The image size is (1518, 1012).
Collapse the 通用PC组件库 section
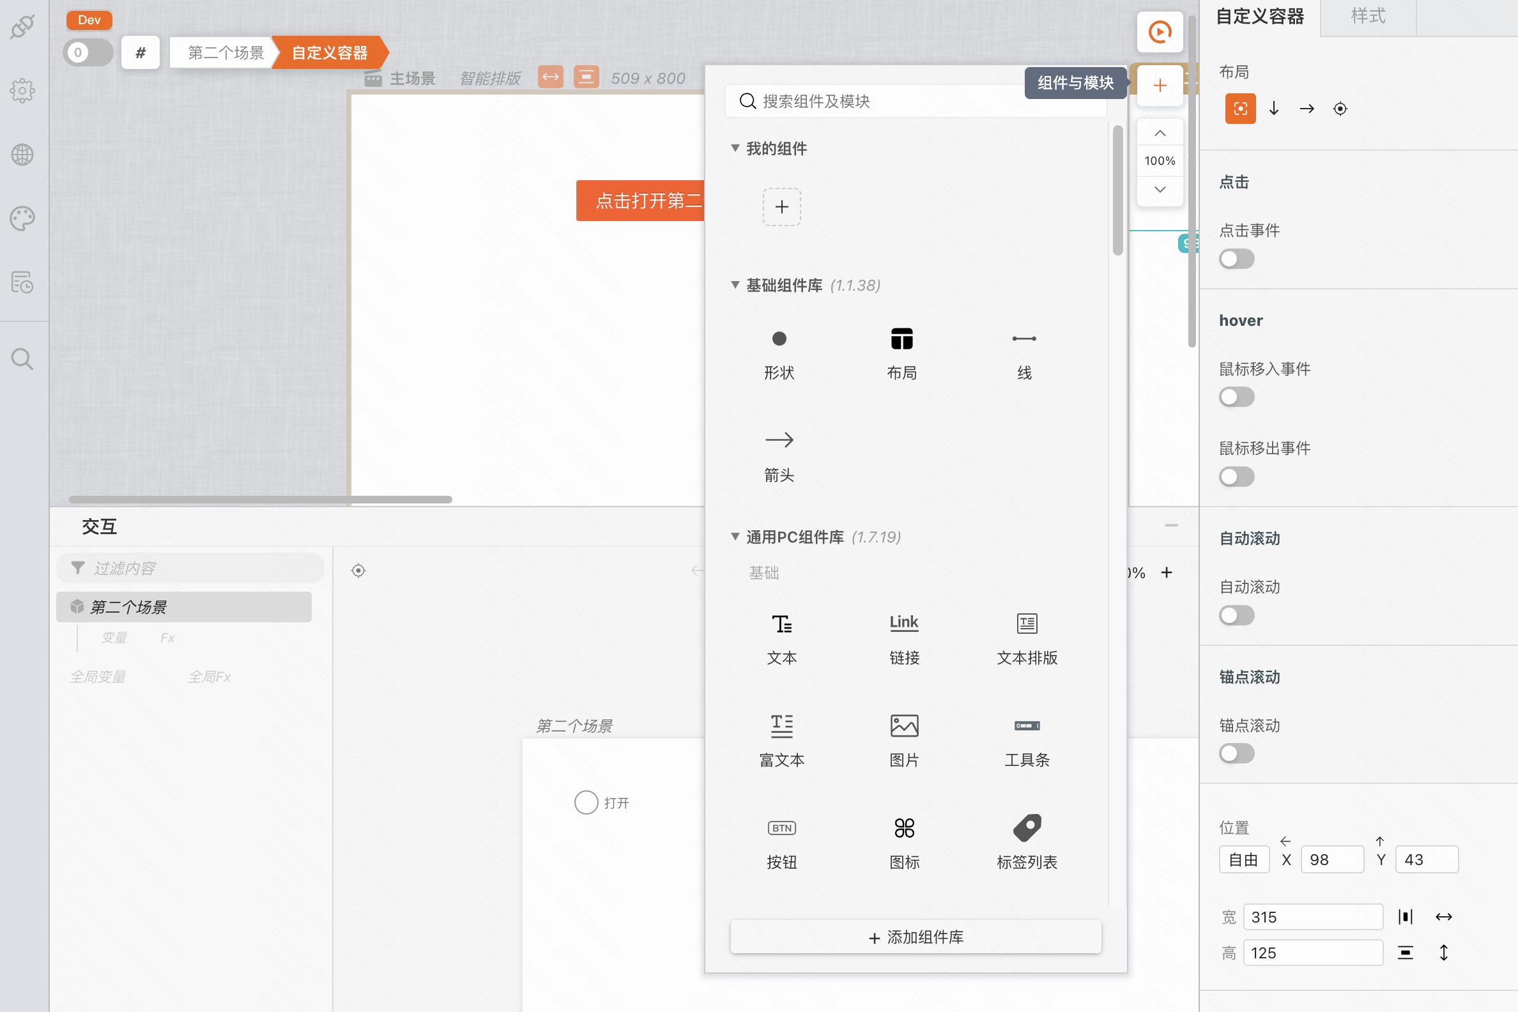coord(735,537)
